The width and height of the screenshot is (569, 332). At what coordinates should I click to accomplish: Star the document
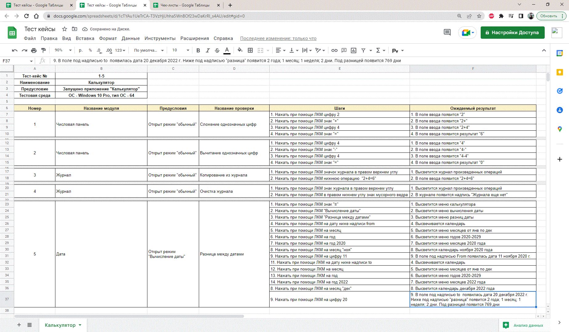(x=64, y=29)
